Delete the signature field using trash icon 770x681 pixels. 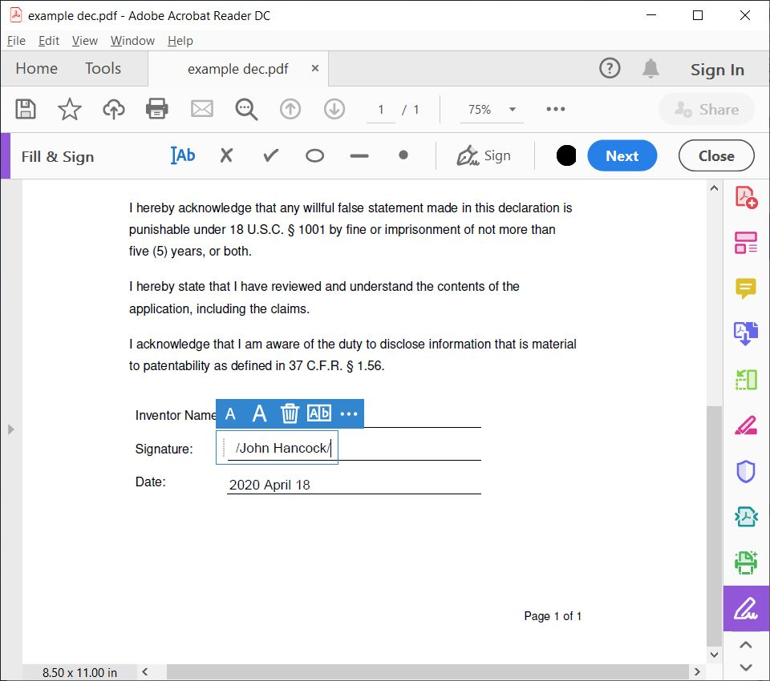(x=289, y=413)
